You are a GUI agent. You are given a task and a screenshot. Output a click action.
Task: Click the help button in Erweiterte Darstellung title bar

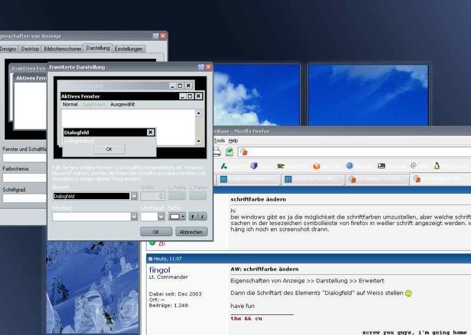point(201,67)
